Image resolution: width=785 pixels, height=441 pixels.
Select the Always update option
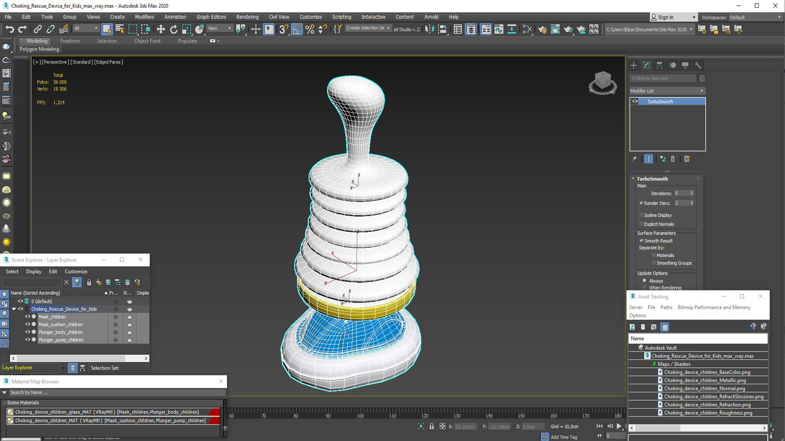tap(644, 281)
